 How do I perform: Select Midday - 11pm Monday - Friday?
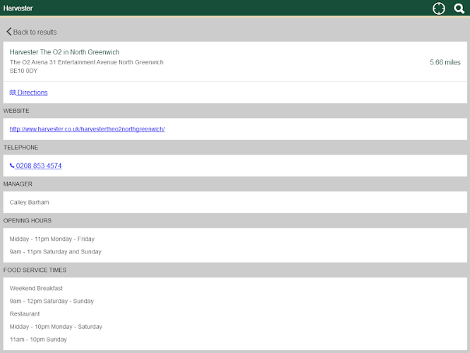pyautogui.click(x=52, y=239)
